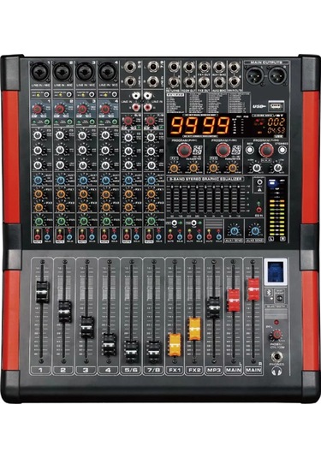
Task: Click the 'MP3' label under the fader
Action: 214,370
